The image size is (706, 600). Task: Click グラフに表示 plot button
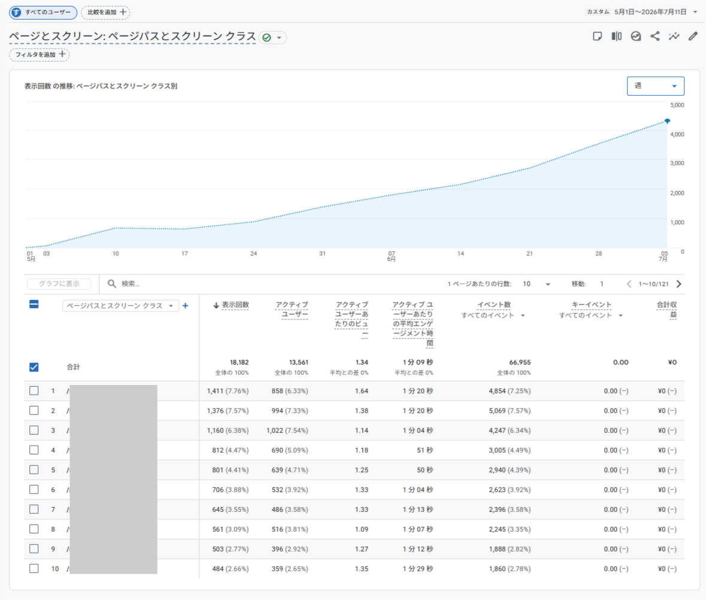[59, 284]
